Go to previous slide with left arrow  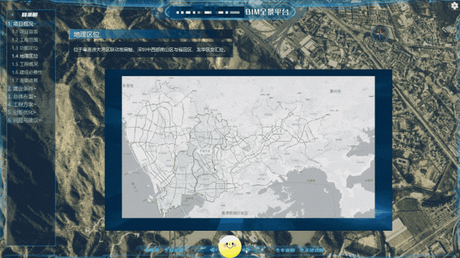click(x=213, y=250)
